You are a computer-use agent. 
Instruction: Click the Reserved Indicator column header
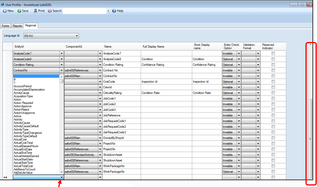[x=273, y=46]
